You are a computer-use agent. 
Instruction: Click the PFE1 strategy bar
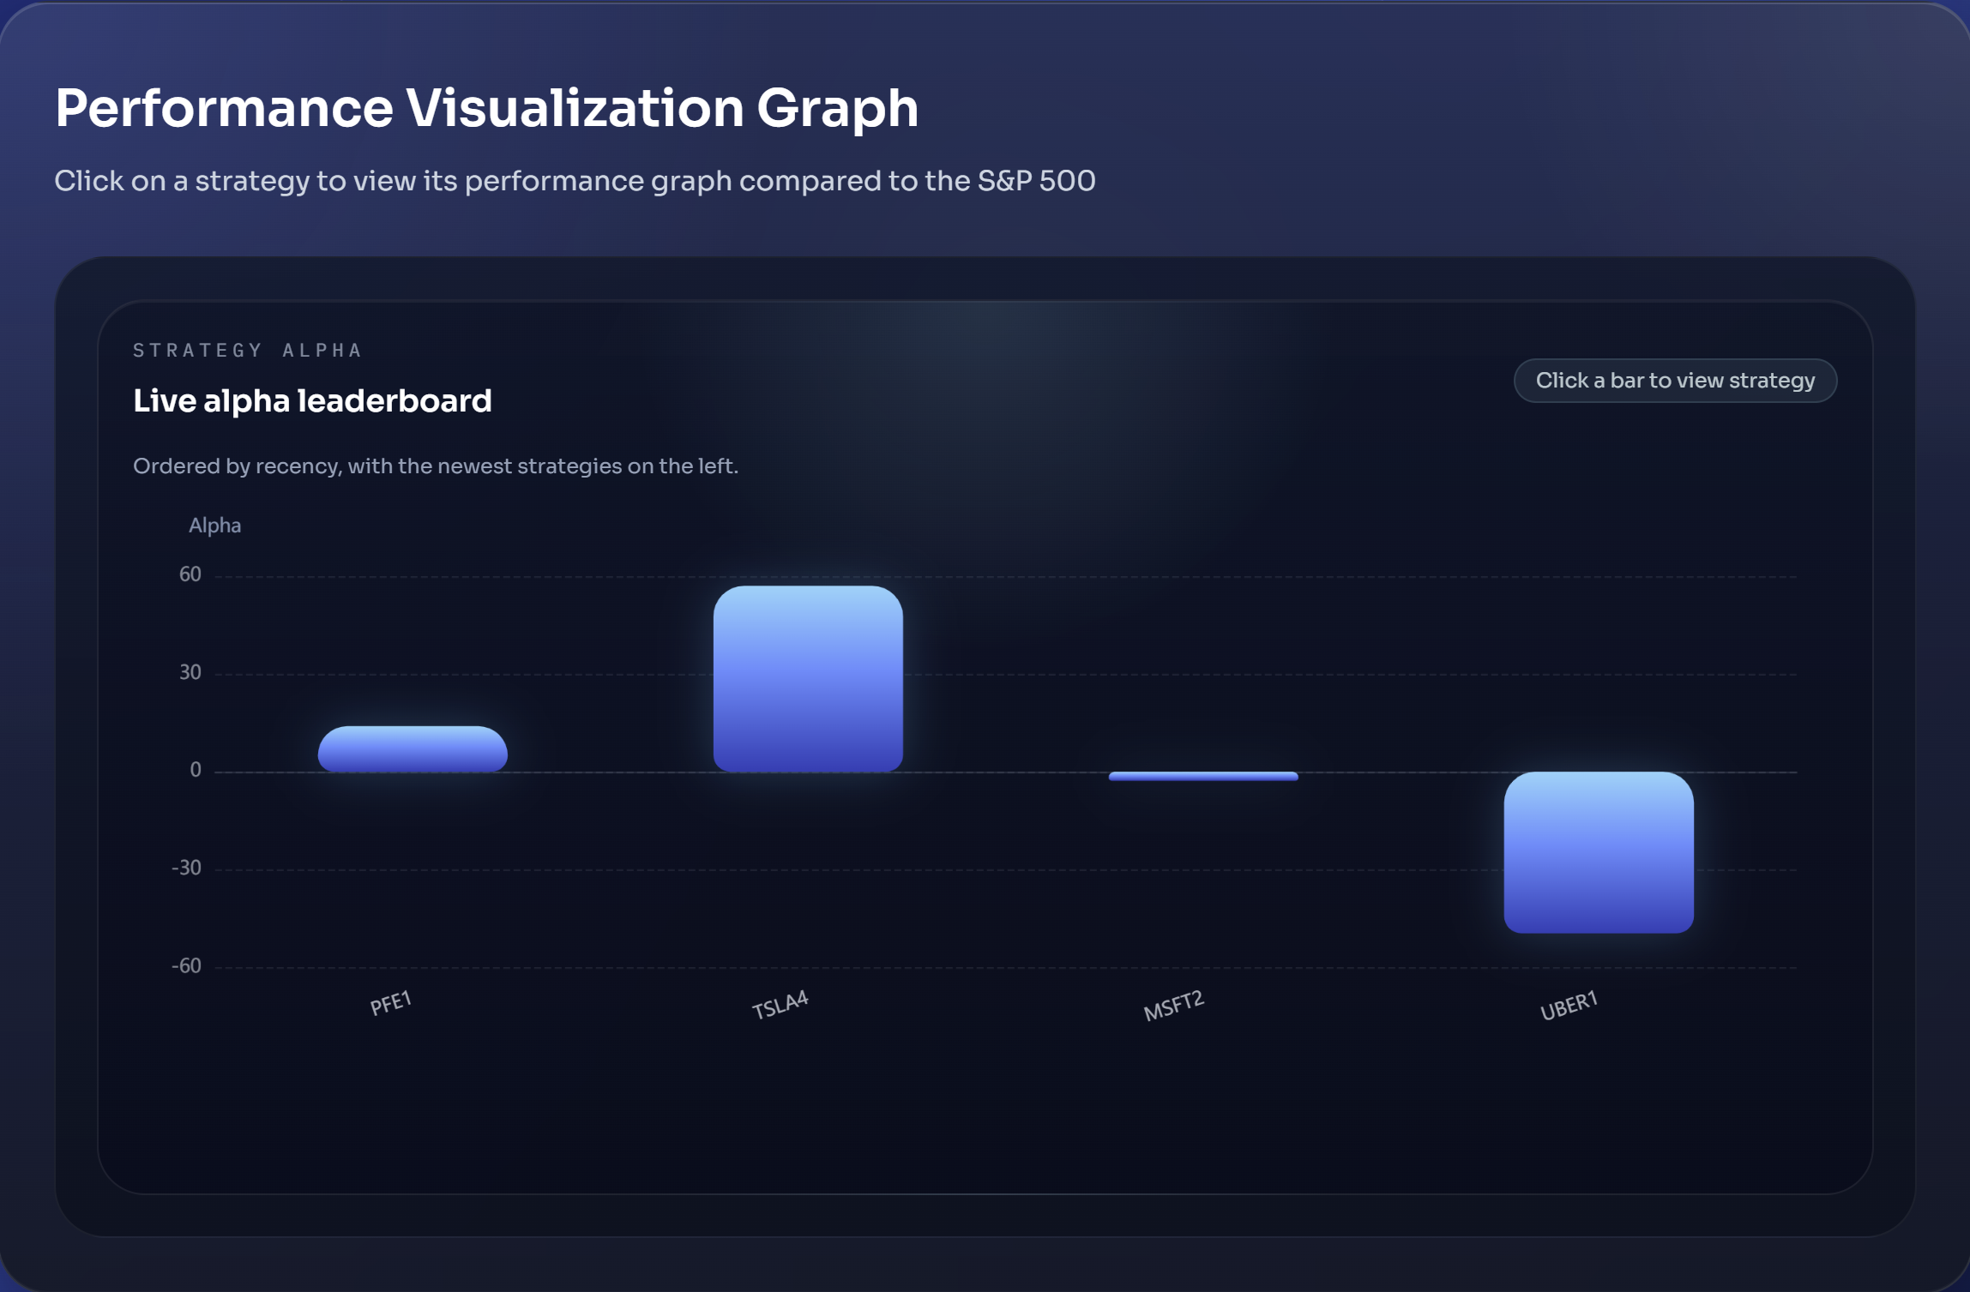tap(413, 749)
